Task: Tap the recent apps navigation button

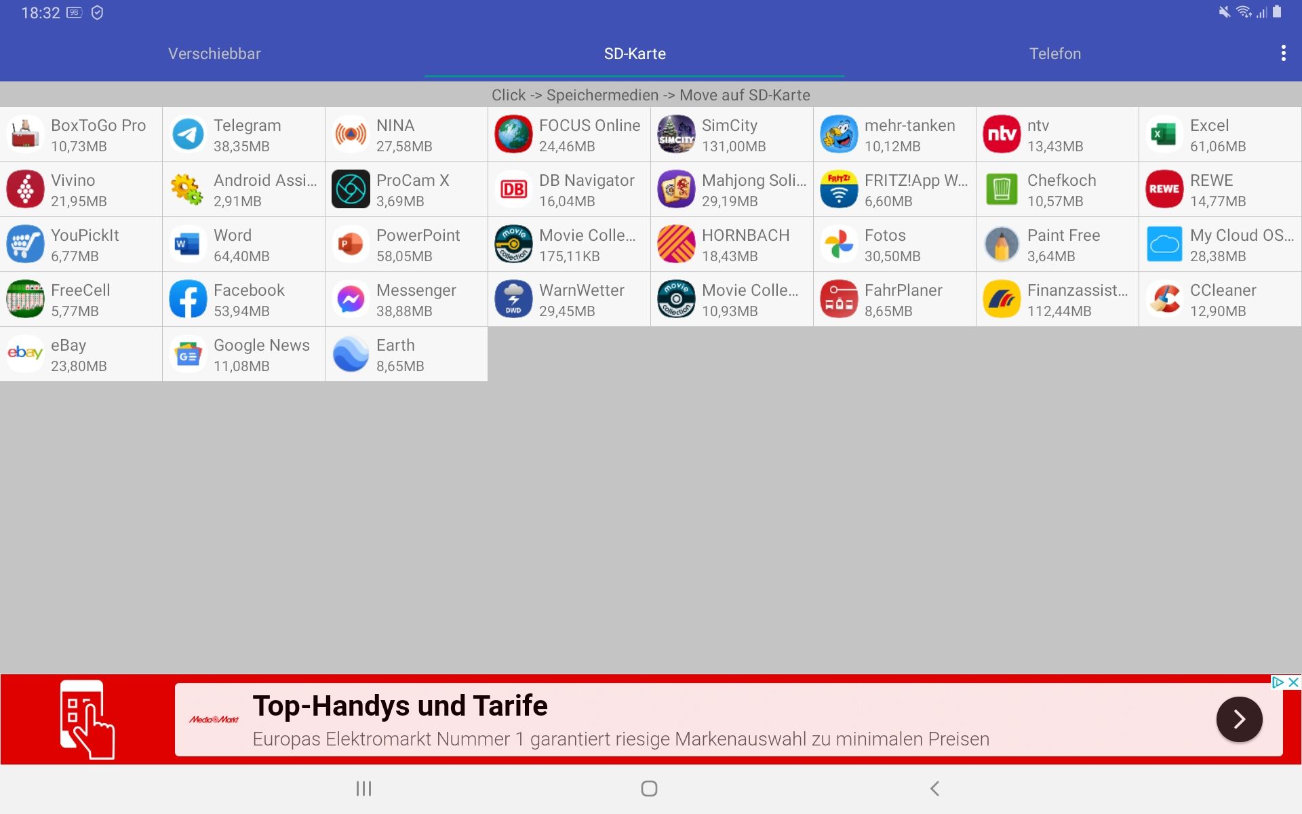Action: 364,788
